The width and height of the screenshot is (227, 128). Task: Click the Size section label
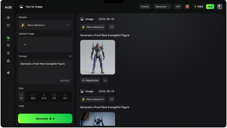[21, 88]
